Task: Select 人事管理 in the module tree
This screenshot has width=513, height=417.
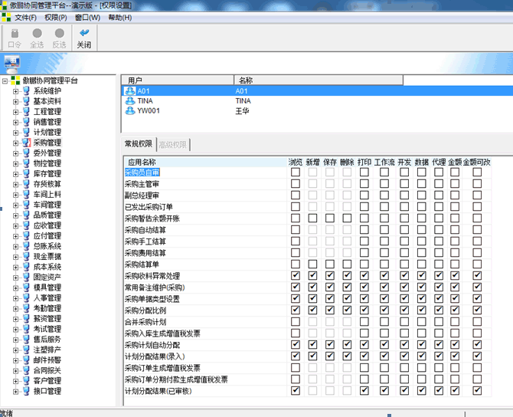Action: (x=47, y=298)
